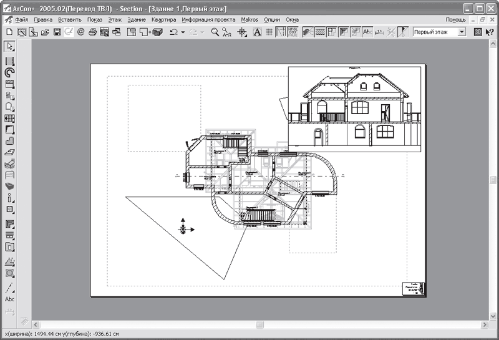499x340 pixels.
Task: Open the Опции menu
Action: tap(272, 20)
